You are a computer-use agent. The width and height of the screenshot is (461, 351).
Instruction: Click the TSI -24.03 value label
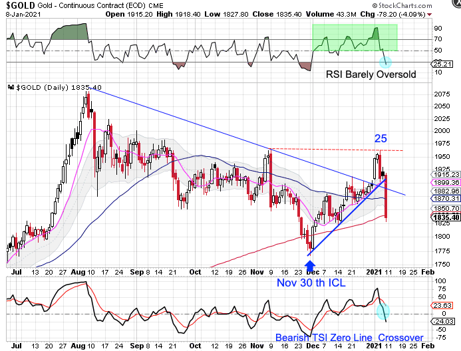(440, 322)
